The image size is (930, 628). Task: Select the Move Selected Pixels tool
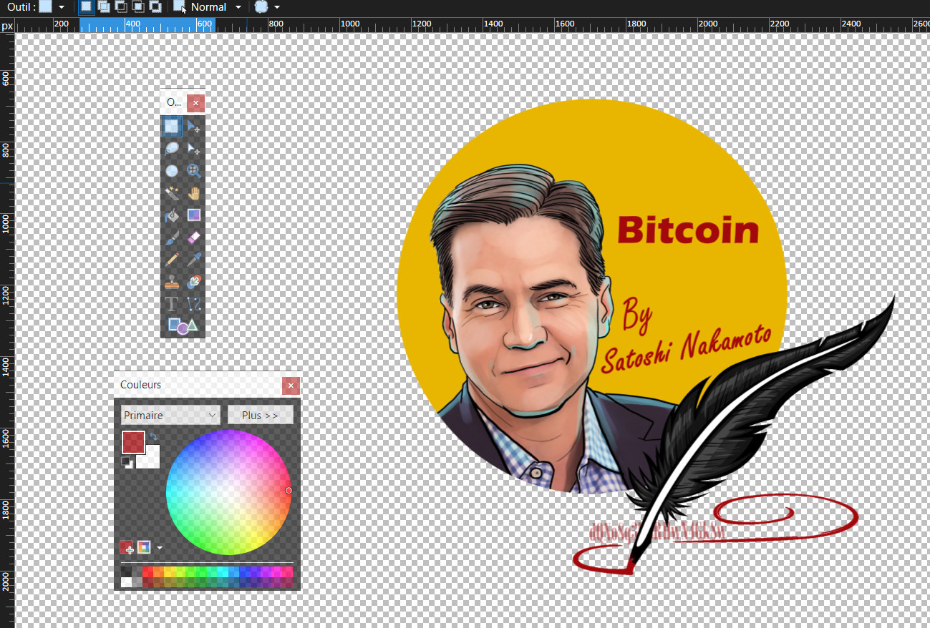pos(193,127)
